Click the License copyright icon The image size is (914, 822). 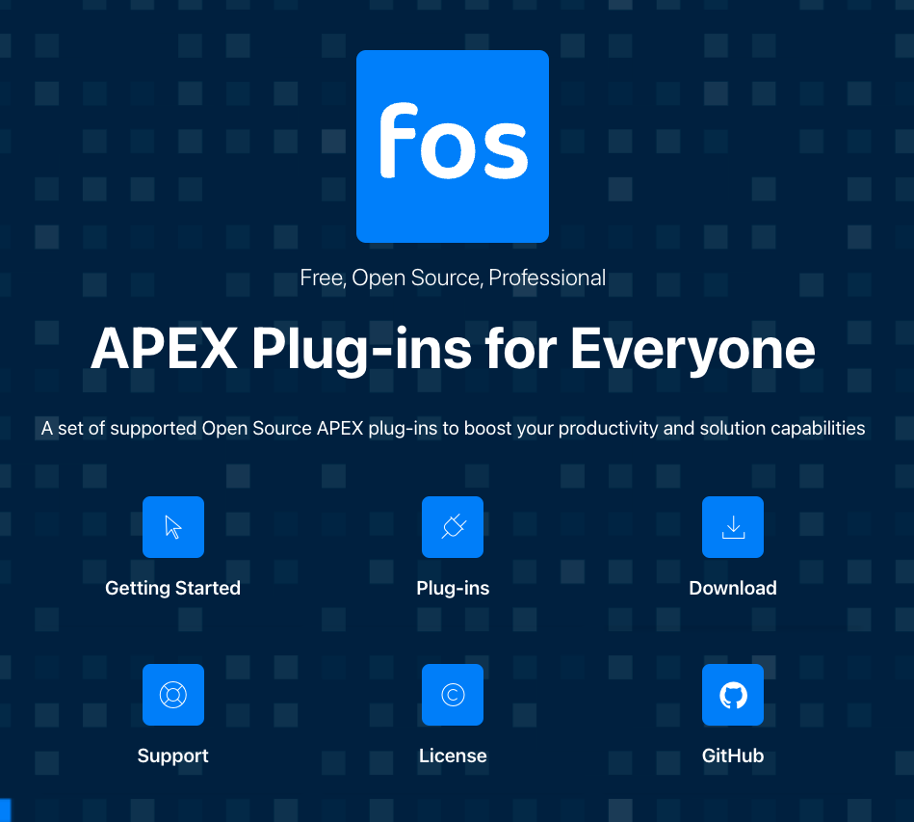click(453, 695)
